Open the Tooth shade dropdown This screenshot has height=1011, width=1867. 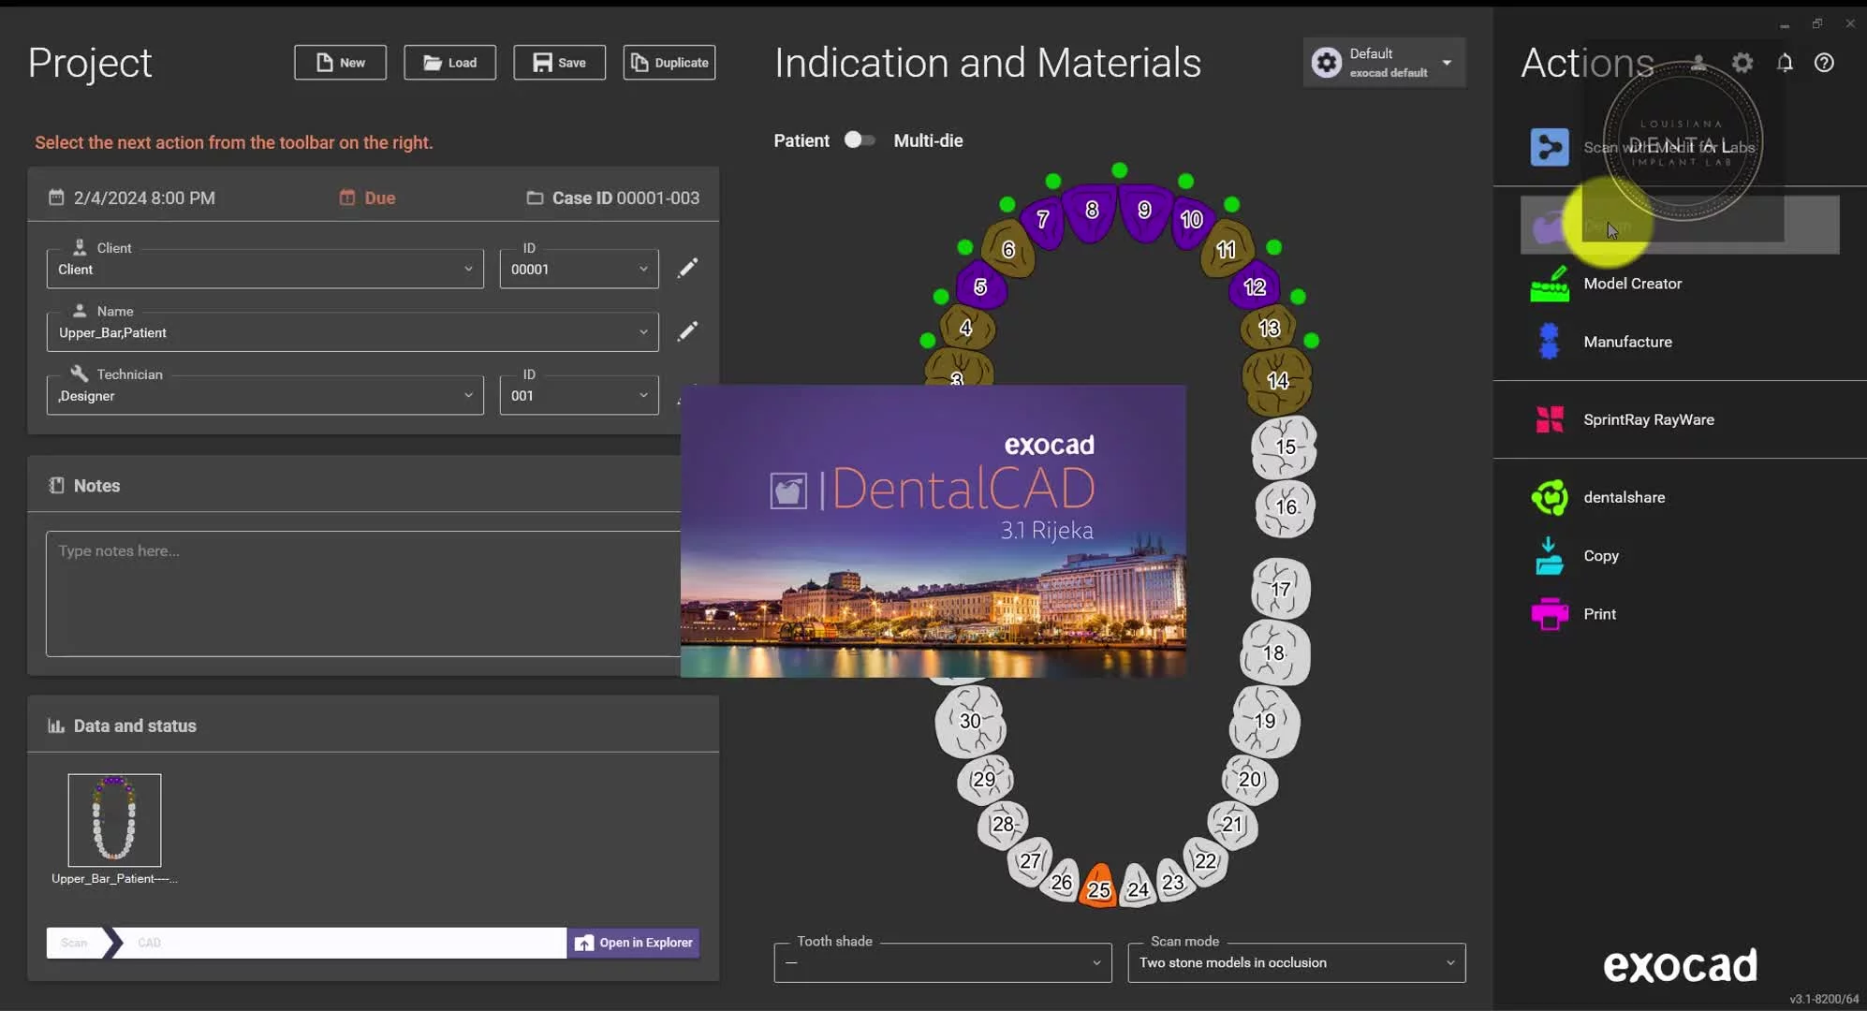(943, 962)
